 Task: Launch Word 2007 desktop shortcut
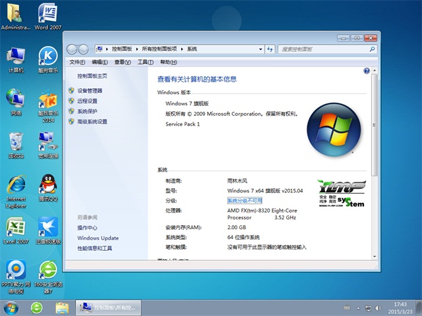pos(48,16)
